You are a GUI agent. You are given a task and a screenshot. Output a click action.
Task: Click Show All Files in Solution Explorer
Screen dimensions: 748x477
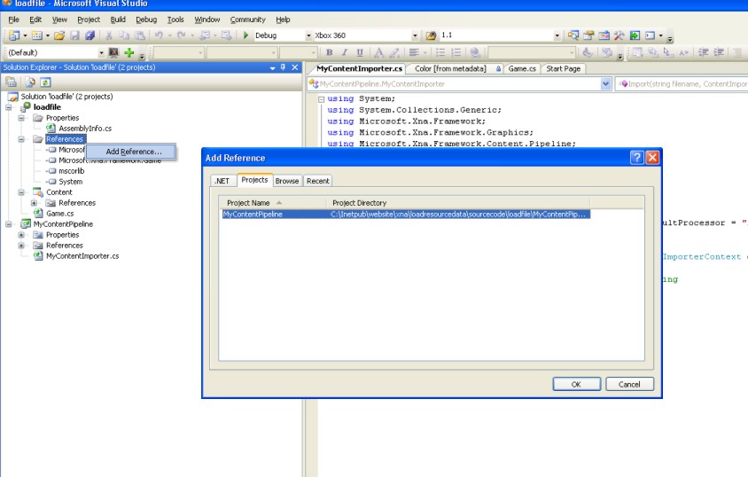(x=29, y=82)
